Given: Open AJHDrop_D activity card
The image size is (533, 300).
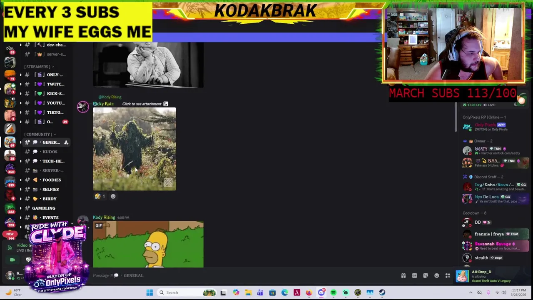Looking at the screenshot, I should [493, 276].
